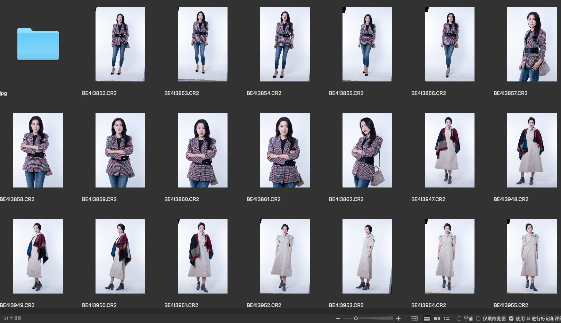This screenshot has width=561, height=323.
Task: Select the BE4I3861.CR2 photo
Action: (285, 150)
